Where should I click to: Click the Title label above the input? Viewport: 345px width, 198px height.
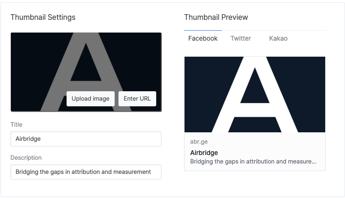point(17,125)
